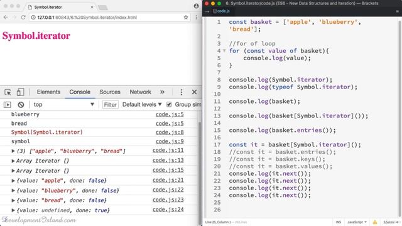Close the Symbol.iterator browser tab
Image resolution: width=402 pixels, height=226 pixels.
92,7
